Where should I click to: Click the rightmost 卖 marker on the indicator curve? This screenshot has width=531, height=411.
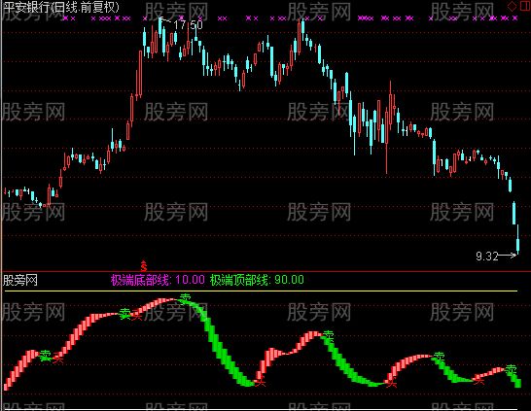click(x=511, y=369)
